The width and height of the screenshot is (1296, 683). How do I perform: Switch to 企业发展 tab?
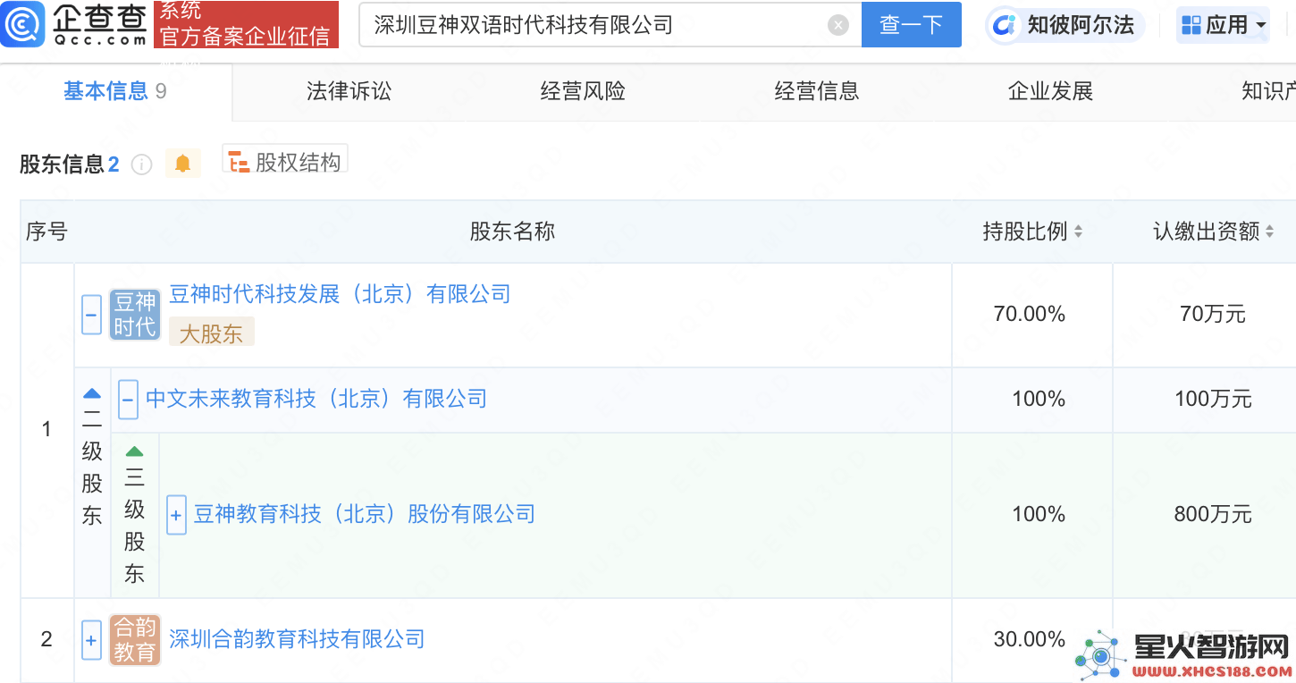(1051, 91)
